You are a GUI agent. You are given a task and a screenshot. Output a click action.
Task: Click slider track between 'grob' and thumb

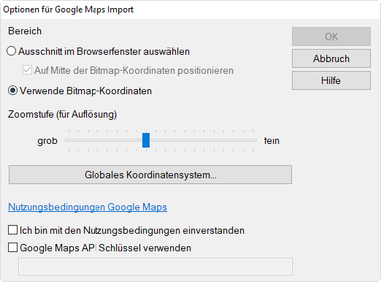click(104, 140)
